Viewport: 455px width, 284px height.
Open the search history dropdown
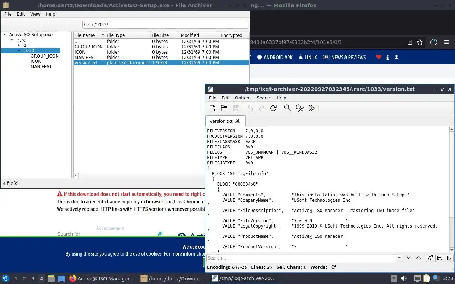400,258
